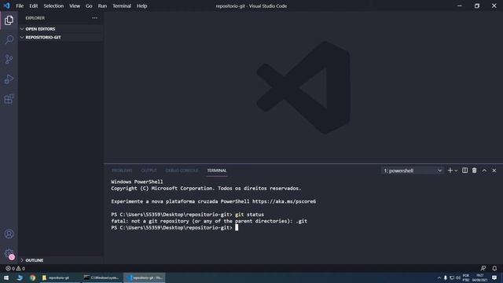The width and height of the screenshot is (503, 283).
Task: Switch to the OUTPUT panel tab
Action: (149, 171)
